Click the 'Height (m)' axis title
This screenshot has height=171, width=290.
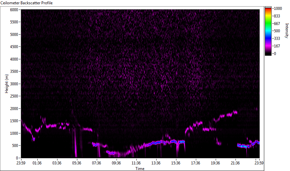coord(7,84)
